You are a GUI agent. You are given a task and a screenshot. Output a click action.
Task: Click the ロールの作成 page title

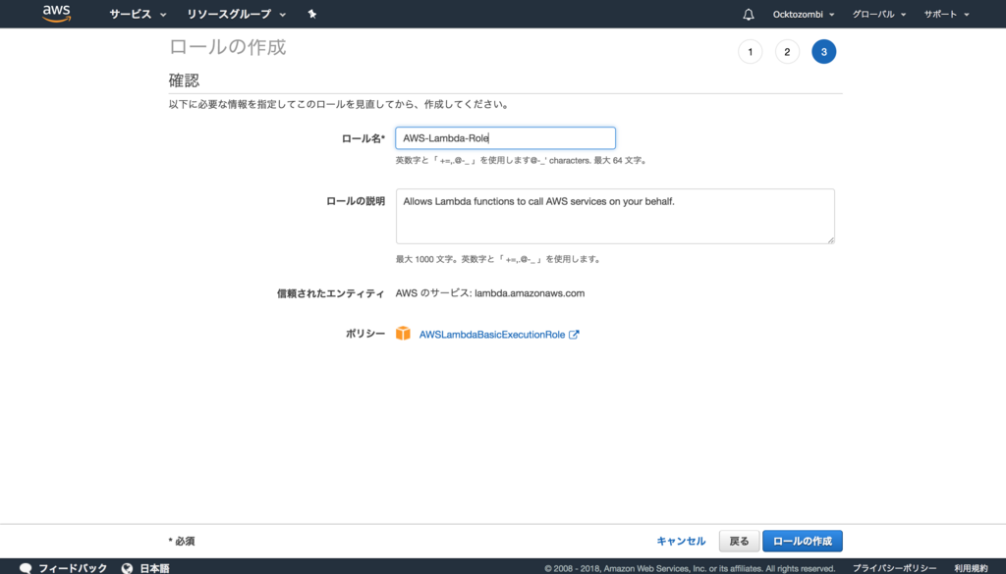coord(228,47)
